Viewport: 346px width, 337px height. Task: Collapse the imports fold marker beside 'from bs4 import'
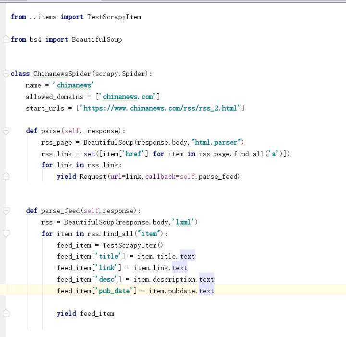pos(6,39)
